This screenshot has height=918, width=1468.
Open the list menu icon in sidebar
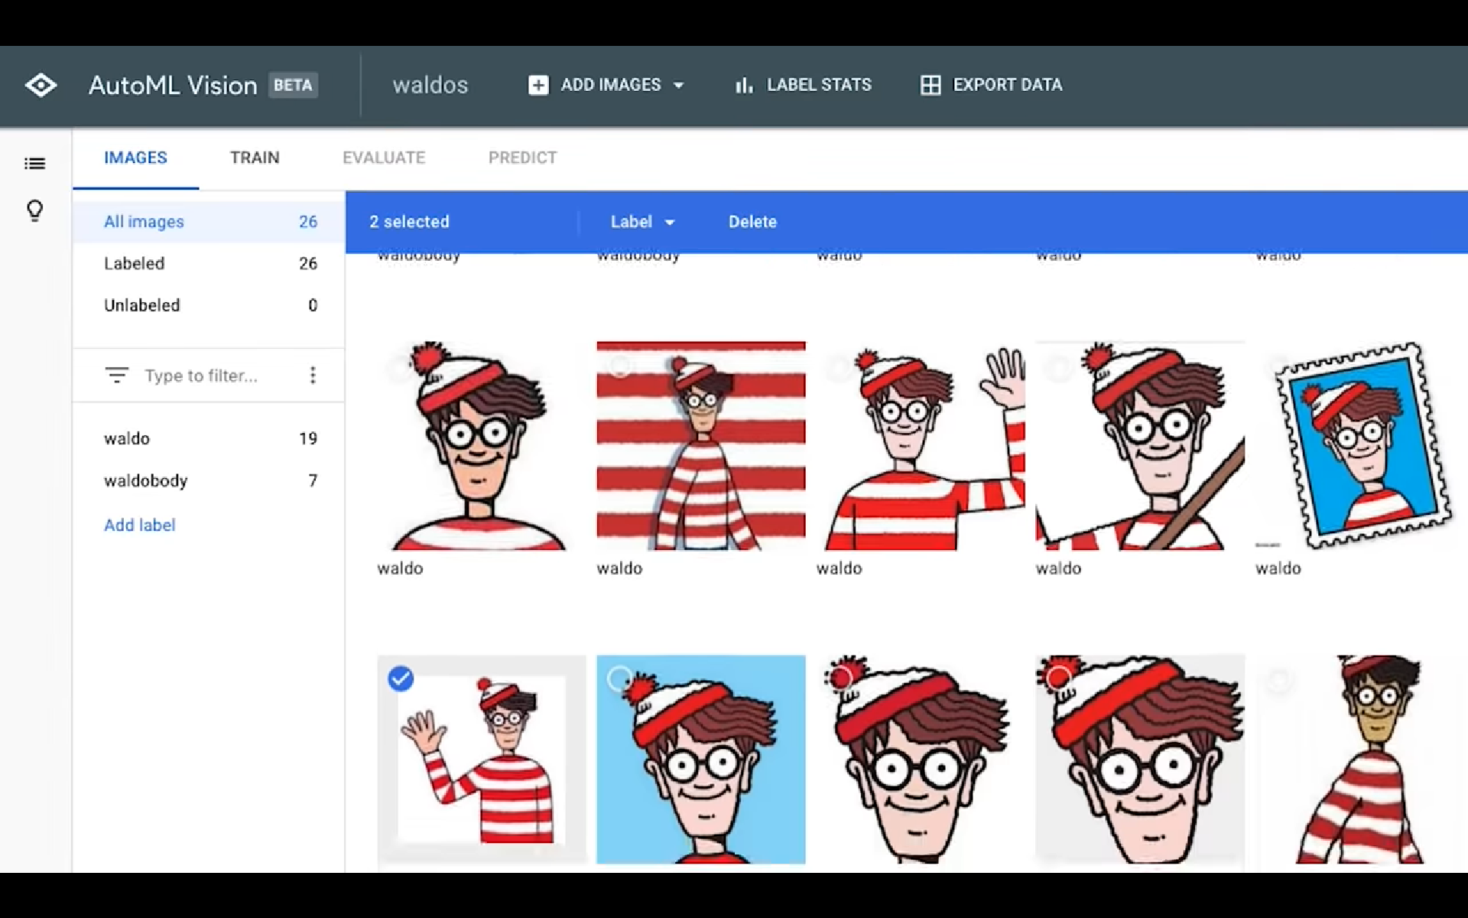[x=34, y=164]
